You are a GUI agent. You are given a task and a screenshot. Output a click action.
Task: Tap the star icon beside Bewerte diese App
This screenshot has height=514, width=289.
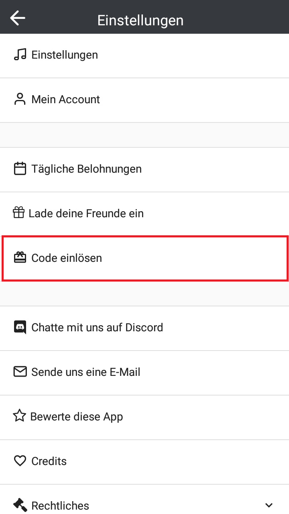[x=19, y=416]
